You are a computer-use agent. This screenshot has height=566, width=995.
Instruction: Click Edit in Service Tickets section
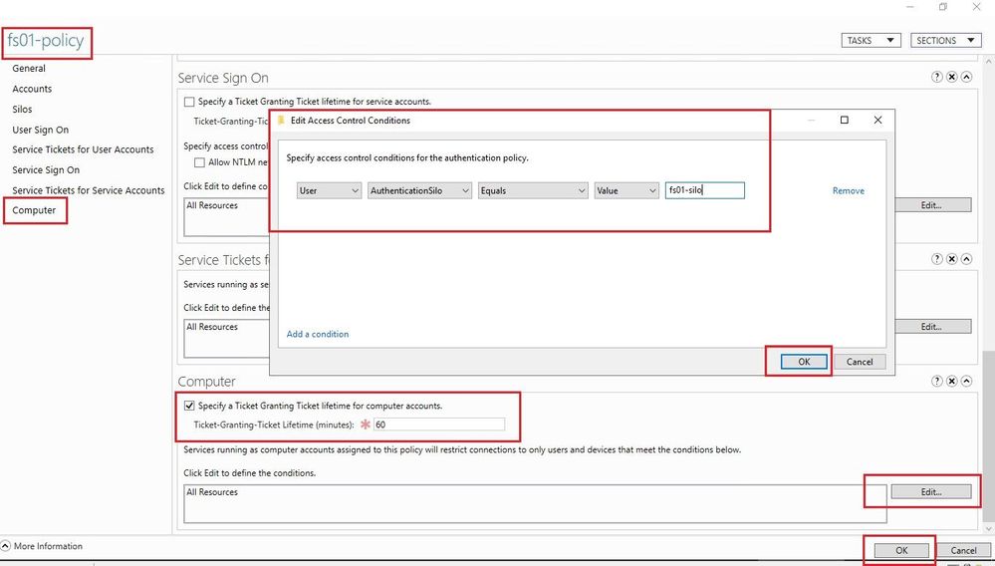(931, 327)
